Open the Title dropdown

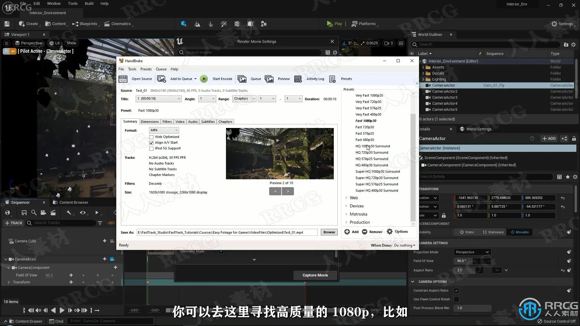[x=159, y=99]
